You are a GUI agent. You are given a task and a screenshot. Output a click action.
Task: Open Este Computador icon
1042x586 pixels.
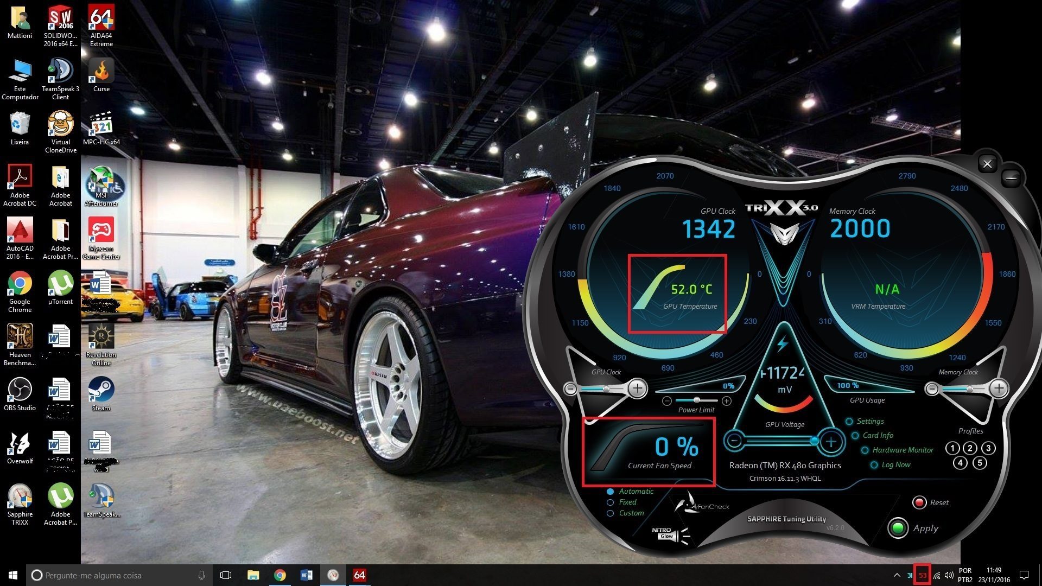pos(20,79)
